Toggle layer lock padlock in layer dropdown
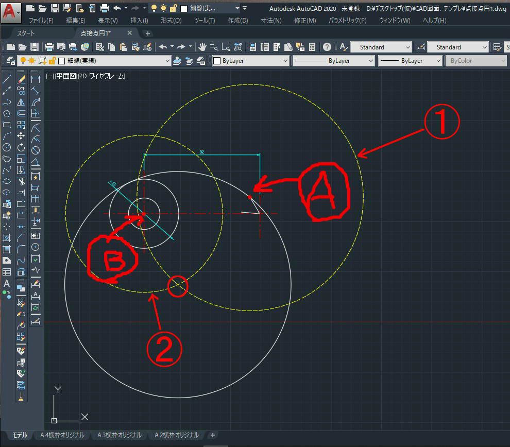510x447 pixels. pyautogui.click(x=53, y=61)
